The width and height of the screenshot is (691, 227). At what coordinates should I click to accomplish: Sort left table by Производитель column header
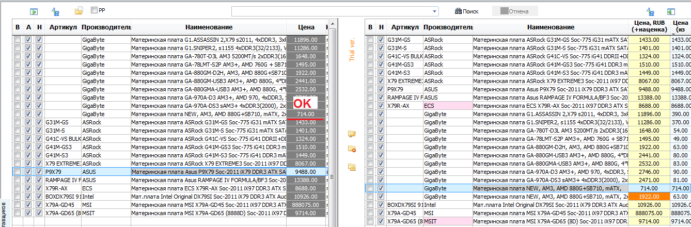(105, 27)
